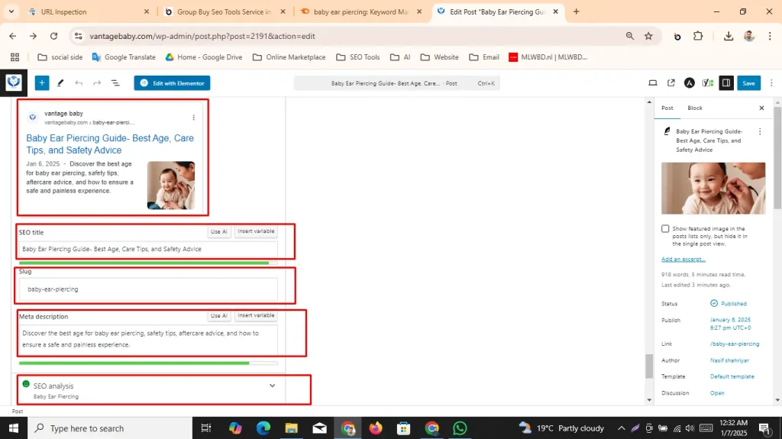Screen dimensions: 782x439
Task: Click the Edit with Elementor button
Action: point(172,83)
